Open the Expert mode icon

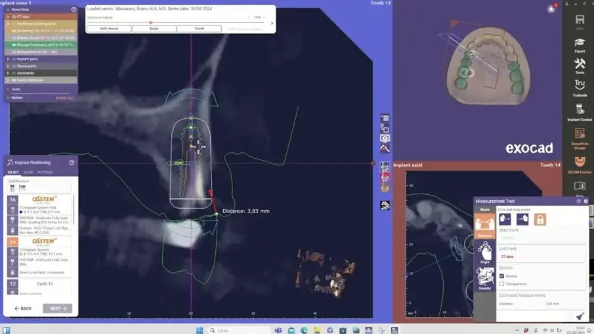tap(580, 44)
